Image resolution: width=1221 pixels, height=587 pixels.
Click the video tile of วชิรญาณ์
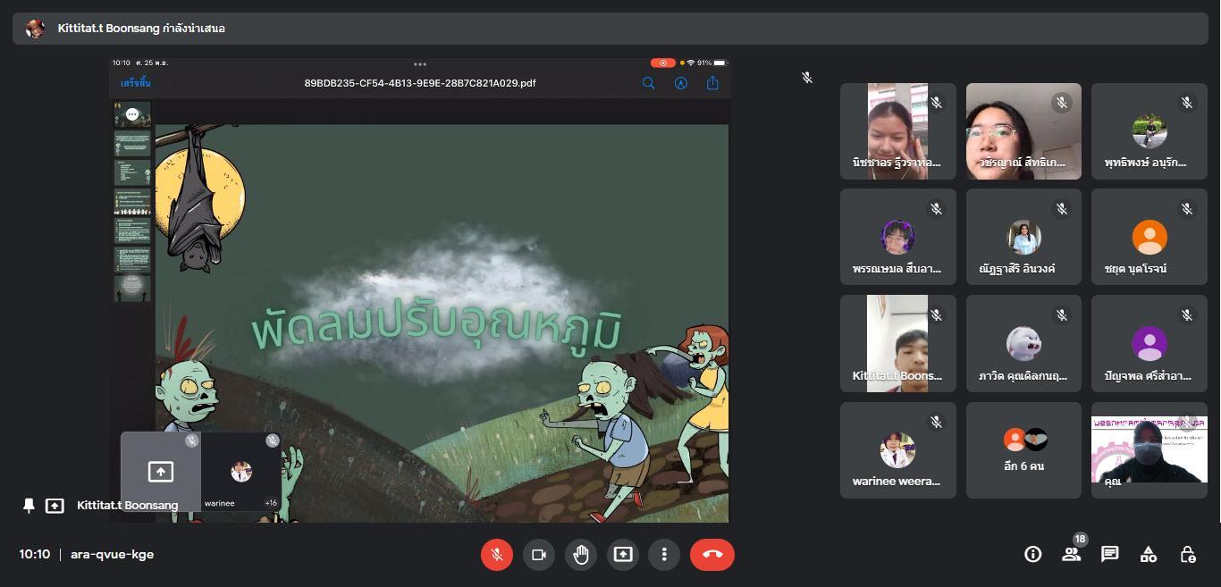[1023, 131]
